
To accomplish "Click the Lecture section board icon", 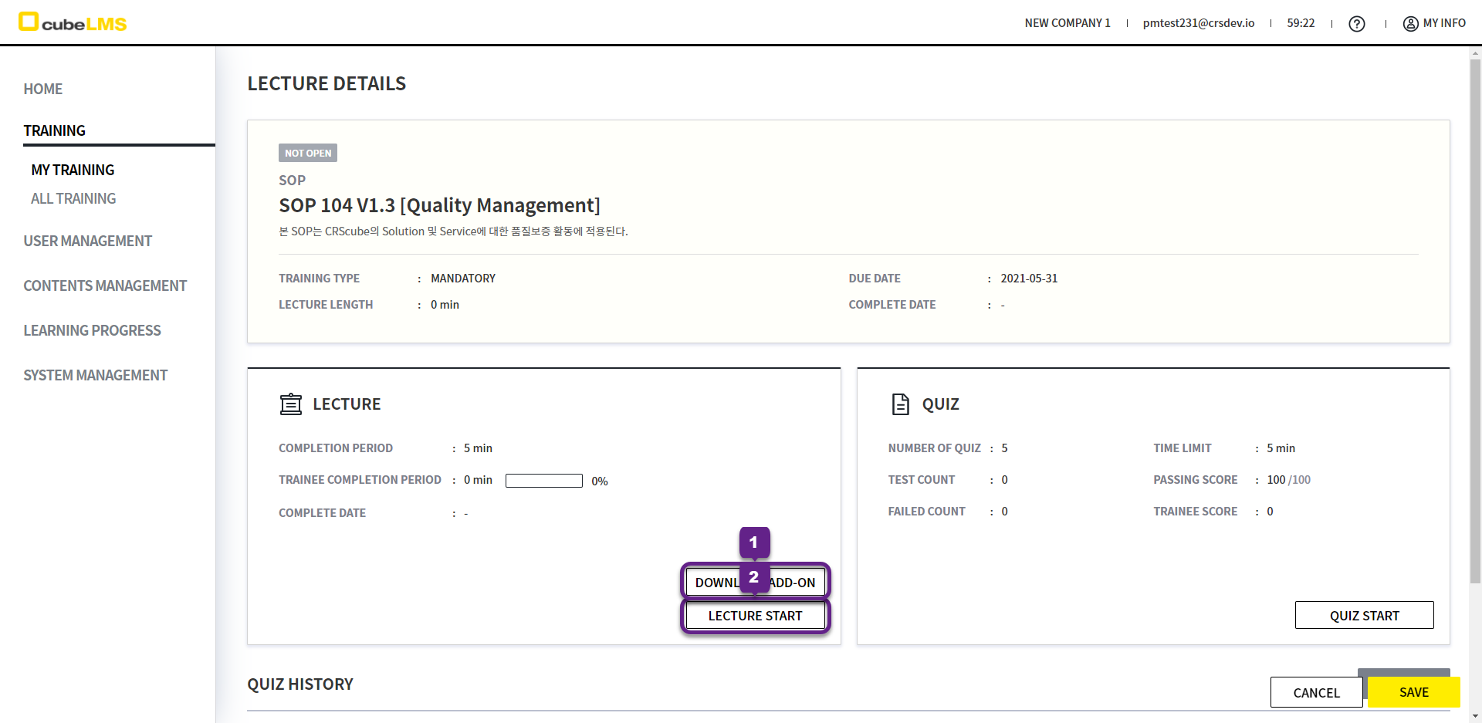I will (291, 404).
